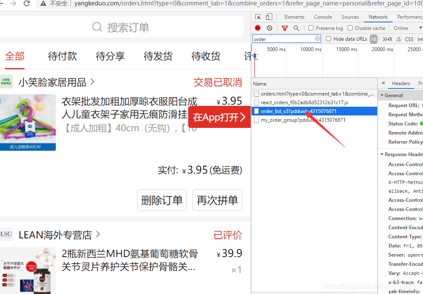Viewport: 423px width, 294px height.
Task: Open LEAN海外专营店 shop via chevron
Action: click(98, 234)
